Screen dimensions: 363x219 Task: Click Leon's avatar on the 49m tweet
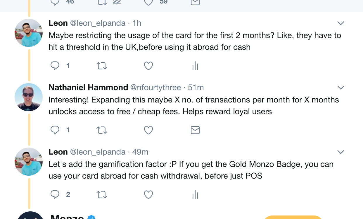(x=29, y=162)
